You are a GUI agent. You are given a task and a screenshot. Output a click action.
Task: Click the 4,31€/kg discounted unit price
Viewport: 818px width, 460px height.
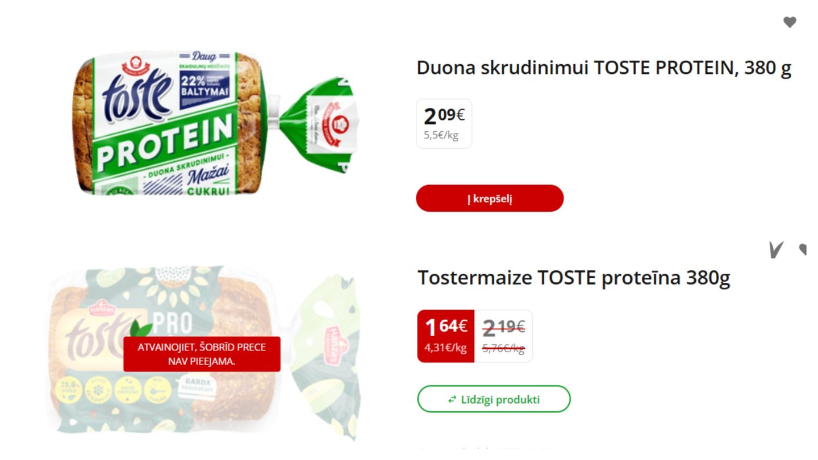(446, 348)
